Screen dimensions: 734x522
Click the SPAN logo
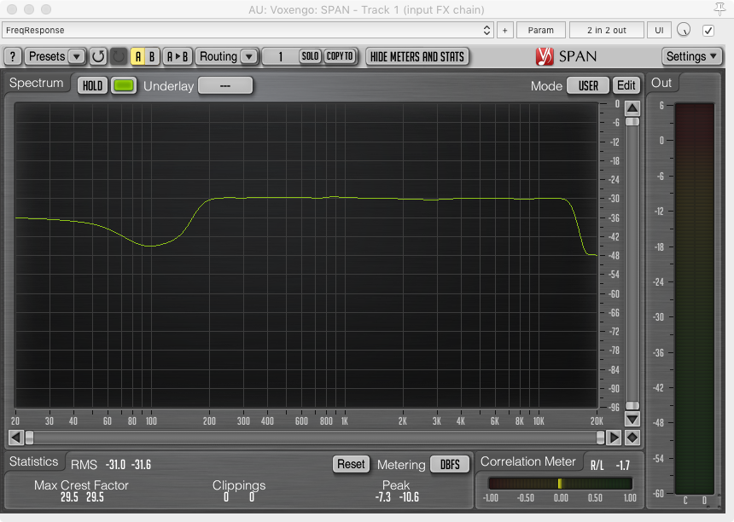[567, 56]
